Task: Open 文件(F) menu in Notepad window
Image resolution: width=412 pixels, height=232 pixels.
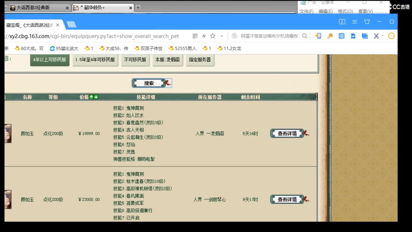Action: pos(306,11)
